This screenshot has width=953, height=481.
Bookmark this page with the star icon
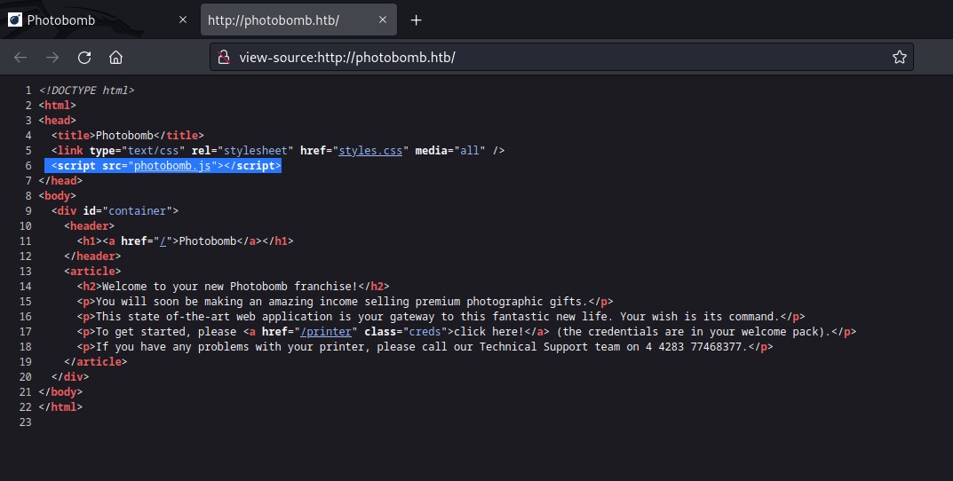(x=899, y=58)
